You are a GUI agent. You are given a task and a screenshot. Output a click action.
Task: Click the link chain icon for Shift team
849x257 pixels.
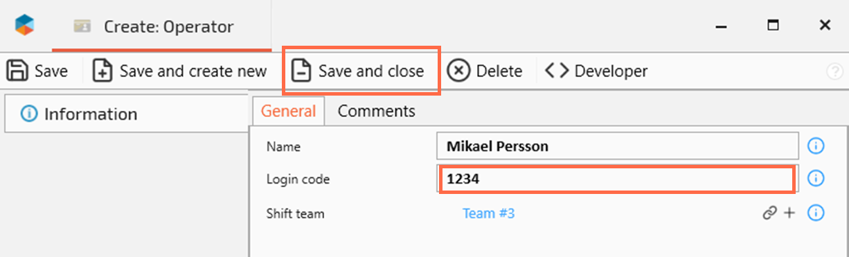(x=769, y=213)
